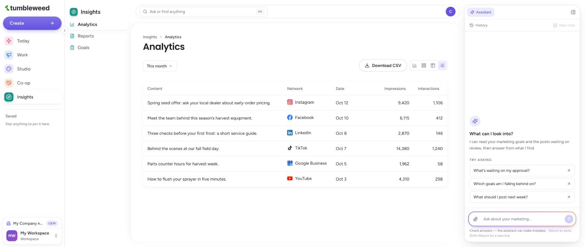Open the user avatar 'C' menu
Image resolution: width=585 pixels, height=247 pixels.
[450, 12]
